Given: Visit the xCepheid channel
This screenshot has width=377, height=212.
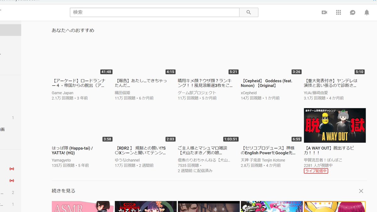Looking at the screenshot, I should click(249, 93).
